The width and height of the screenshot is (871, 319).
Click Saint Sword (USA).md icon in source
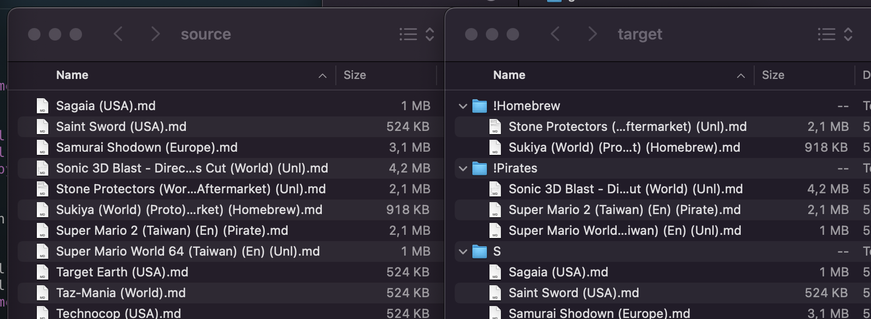coord(43,127)
